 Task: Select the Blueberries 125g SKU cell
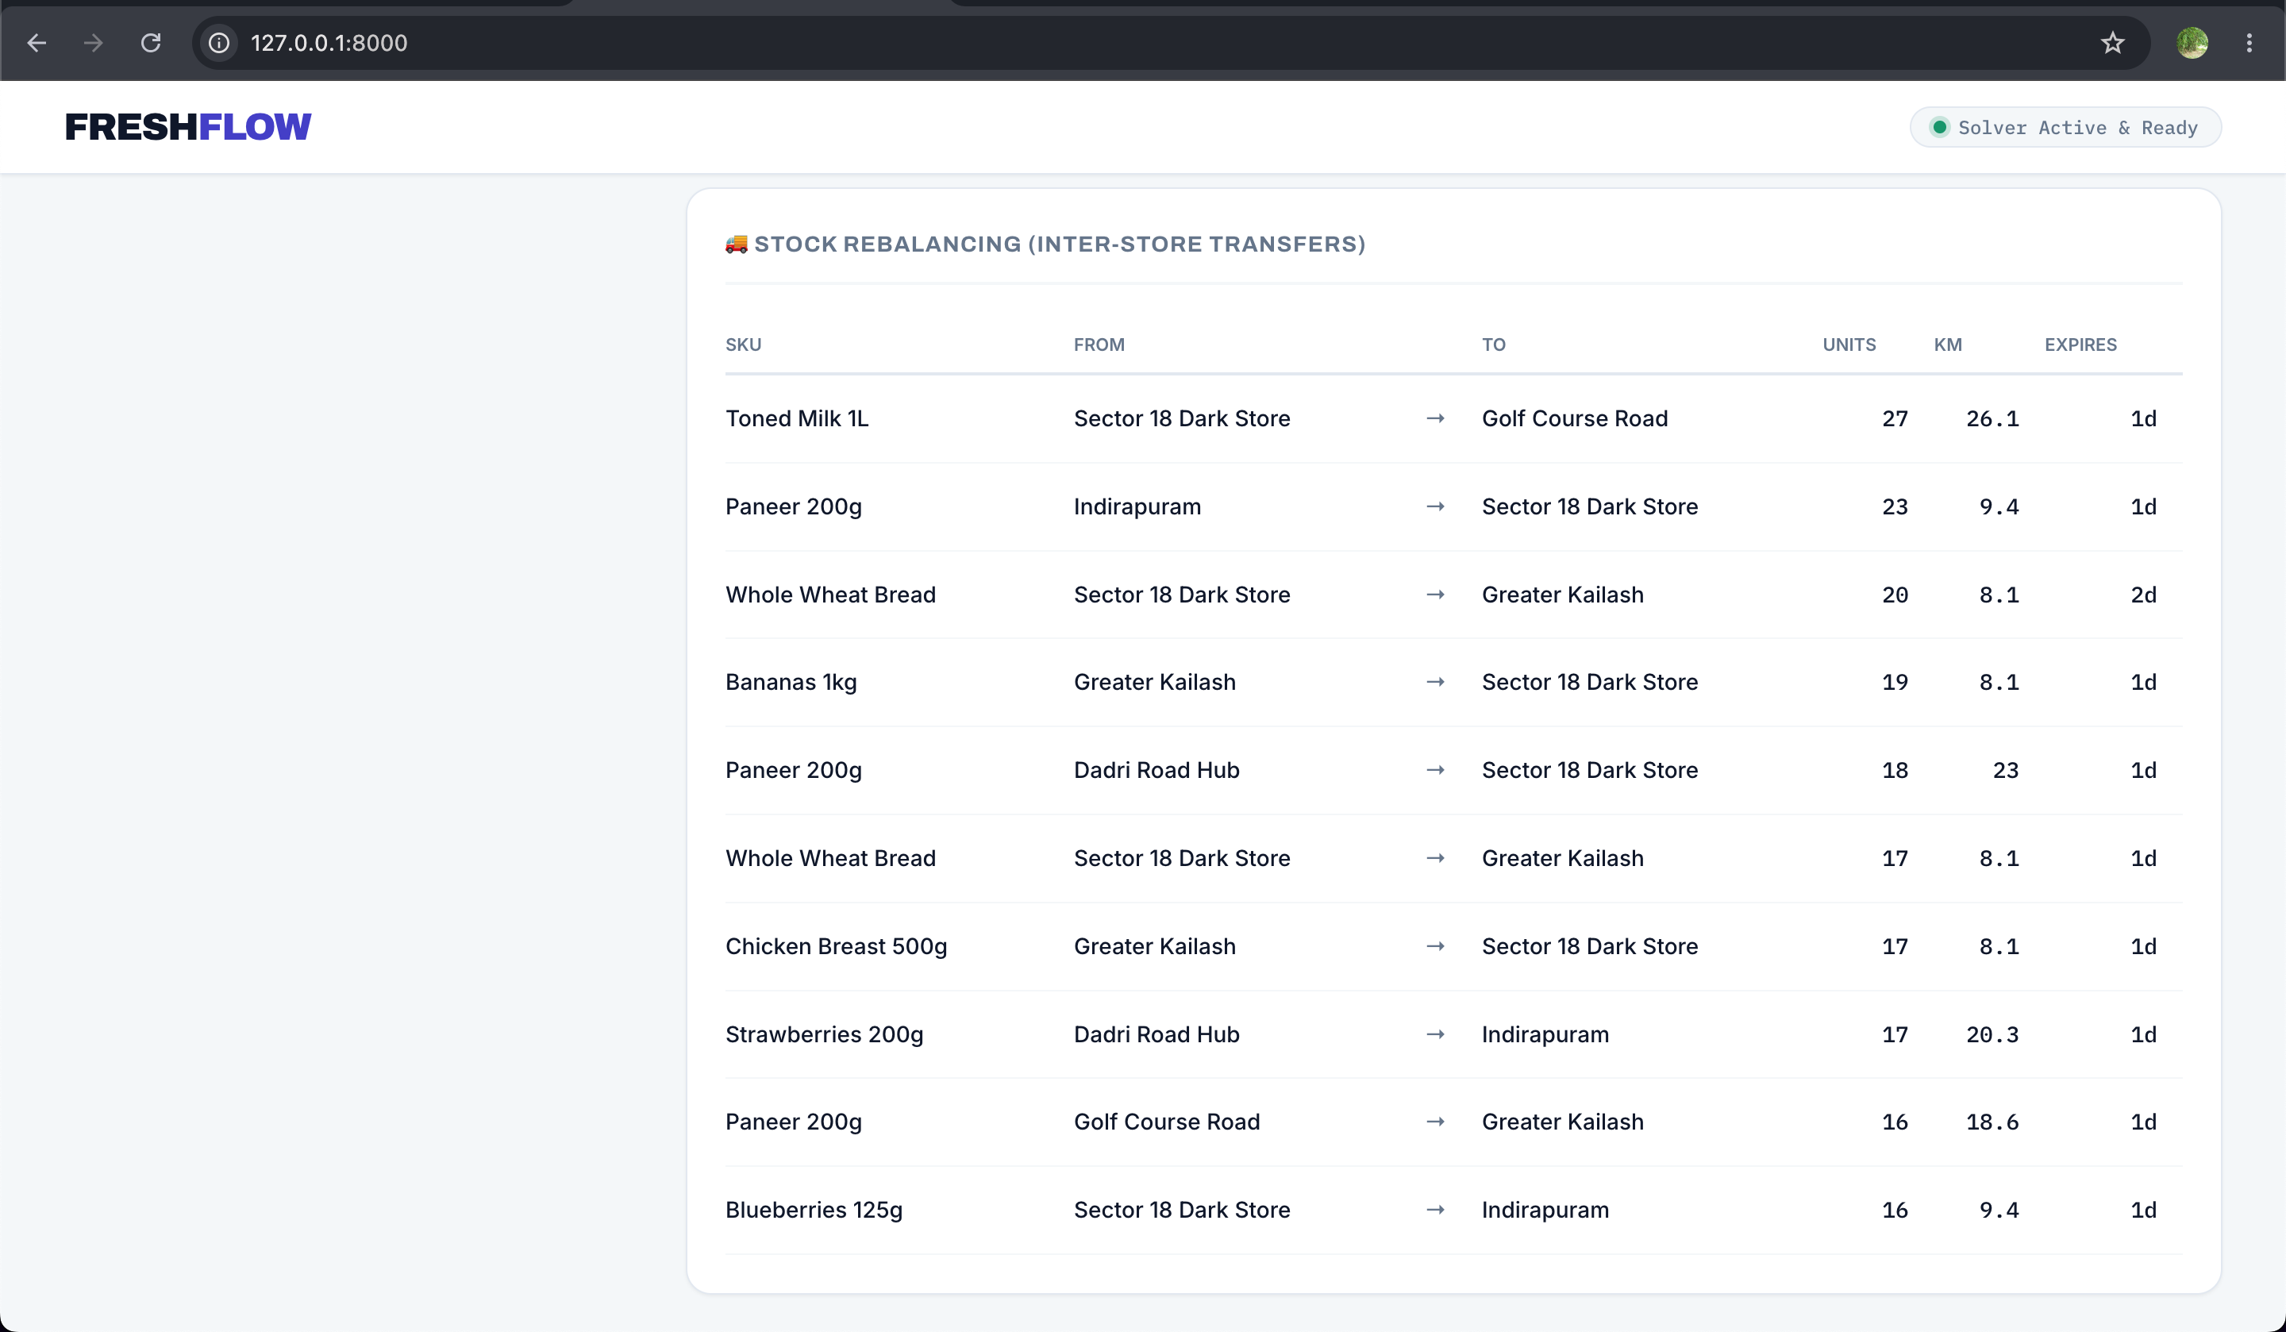[x=814, y=1211]
